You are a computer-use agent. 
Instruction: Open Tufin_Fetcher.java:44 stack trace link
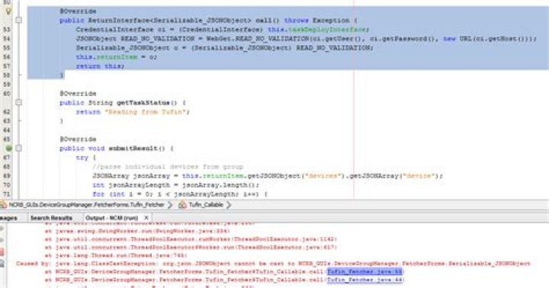tap(364, 280)
